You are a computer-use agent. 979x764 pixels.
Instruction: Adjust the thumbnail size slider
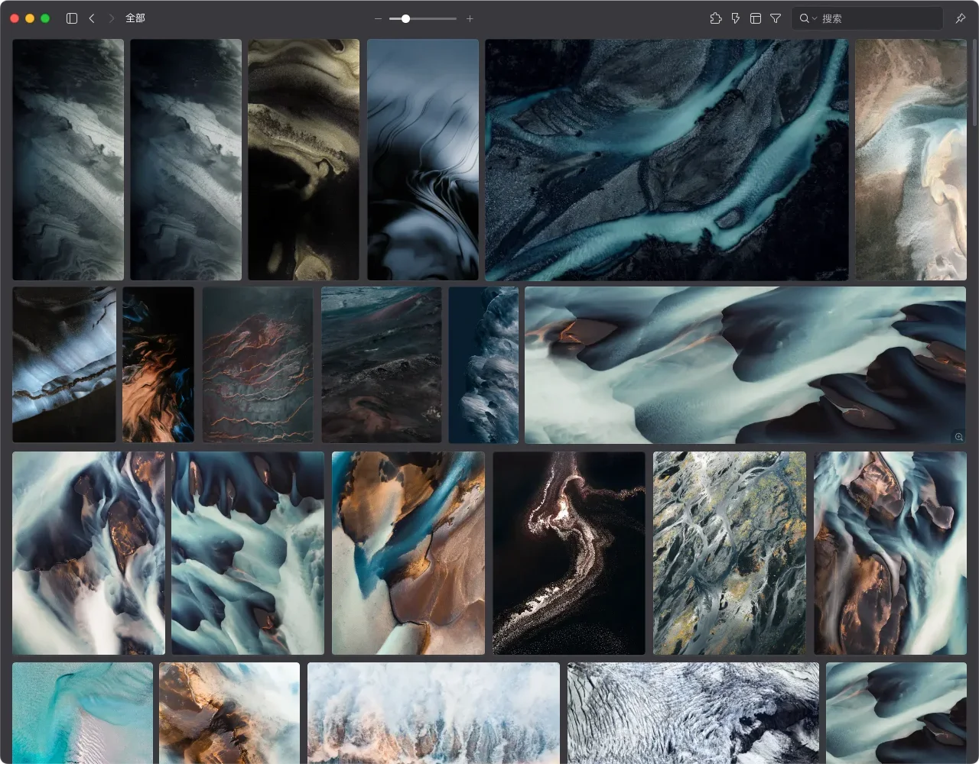coord(405,18)
